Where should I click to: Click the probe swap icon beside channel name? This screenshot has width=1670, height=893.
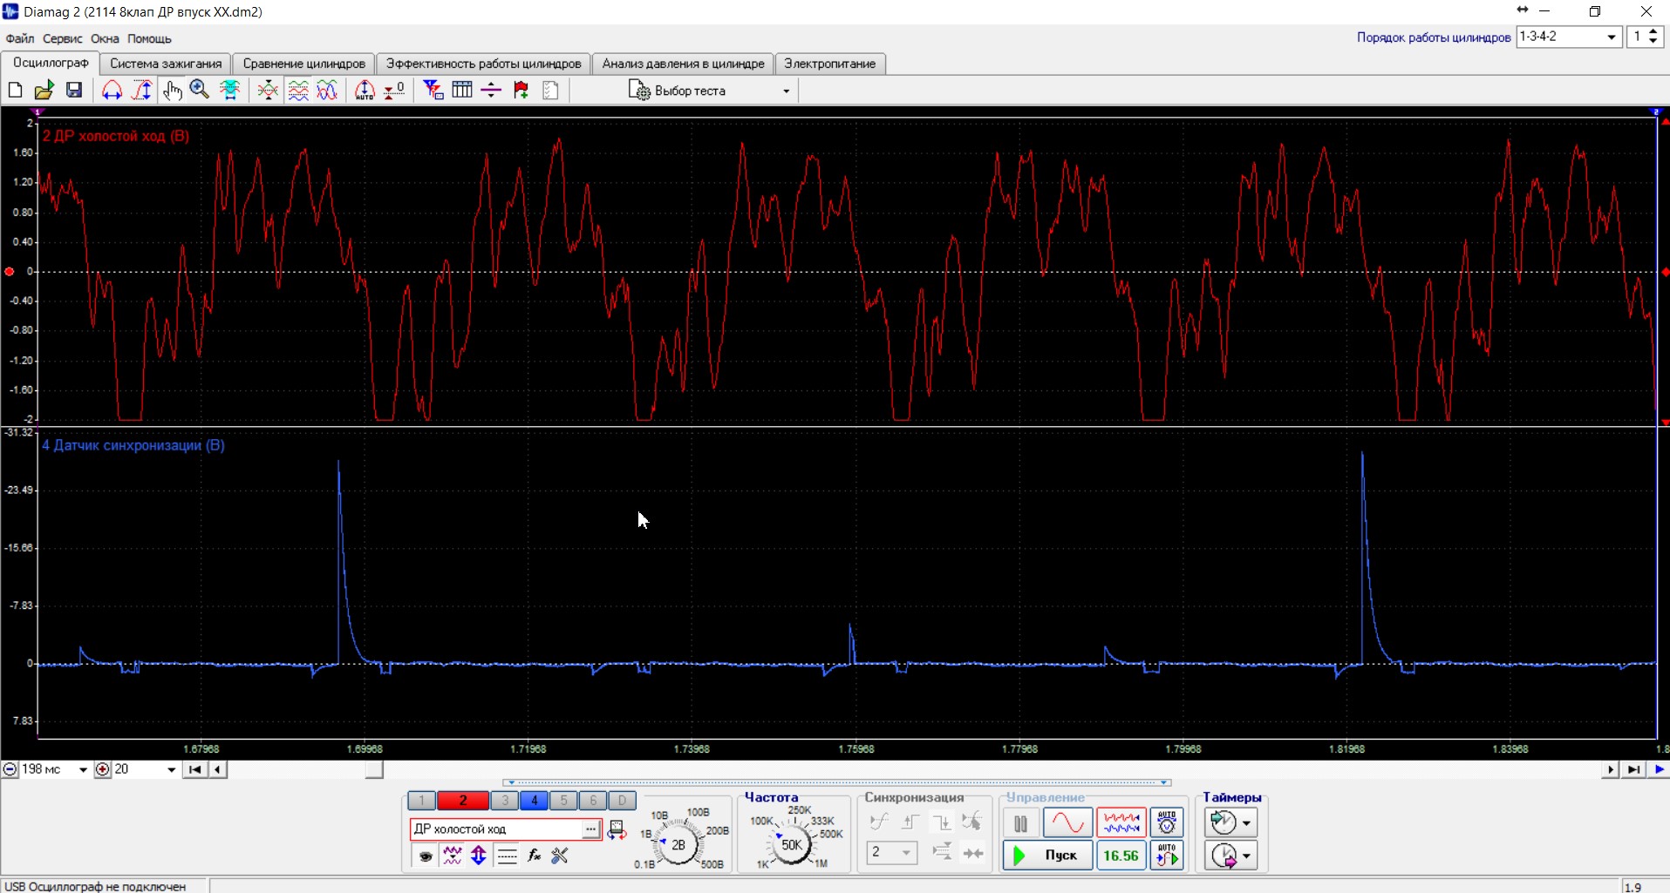point(617,829)
